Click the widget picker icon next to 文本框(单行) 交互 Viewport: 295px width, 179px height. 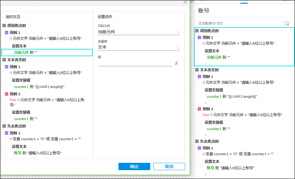click(x=288, y=22)
